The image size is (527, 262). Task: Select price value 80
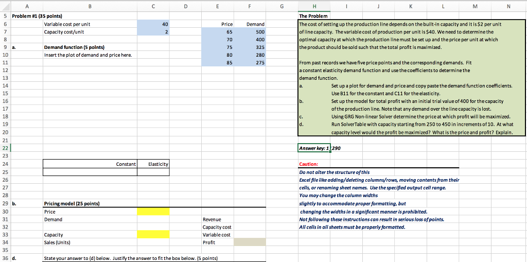click(x=218, y=55)
